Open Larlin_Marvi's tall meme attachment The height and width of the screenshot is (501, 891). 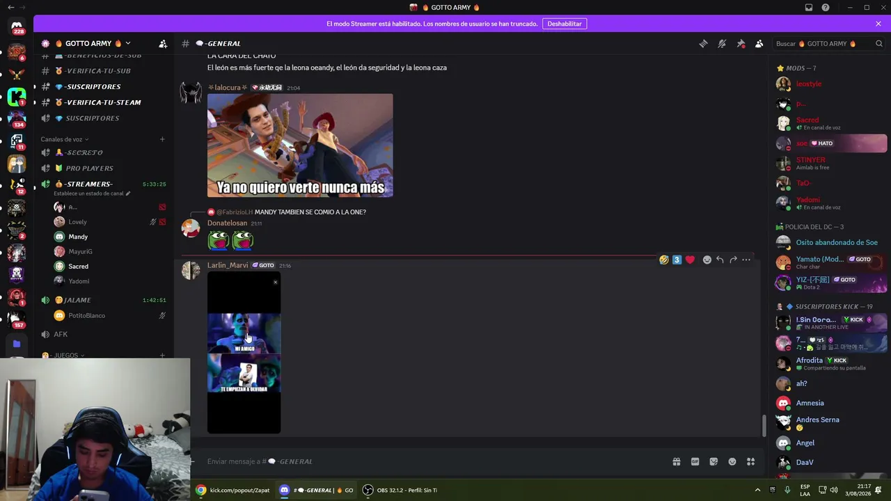click(x=244, y=353)
